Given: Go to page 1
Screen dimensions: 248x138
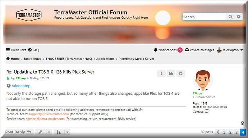Looking at the screenshot, I should [x=224, y=132].
